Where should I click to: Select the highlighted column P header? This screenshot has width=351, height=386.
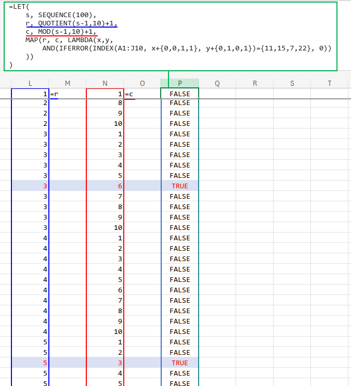click(180, 83)
